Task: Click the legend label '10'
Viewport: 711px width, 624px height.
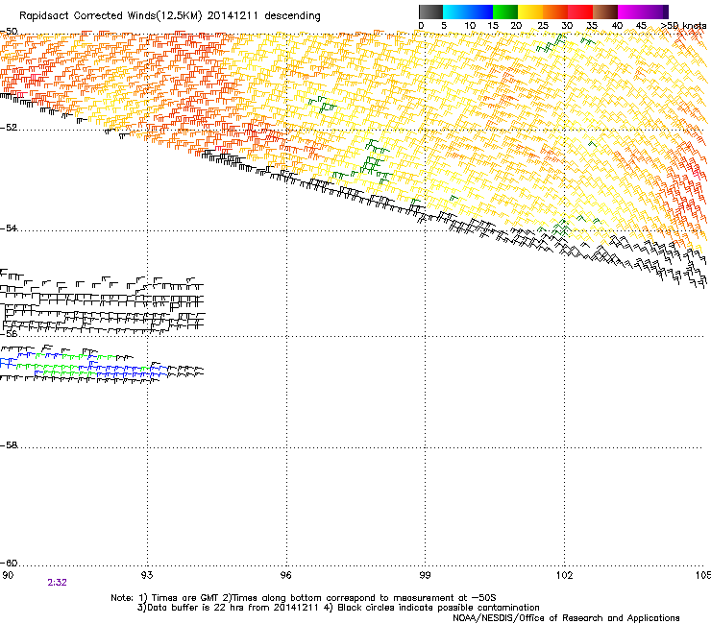Action: 470,26
